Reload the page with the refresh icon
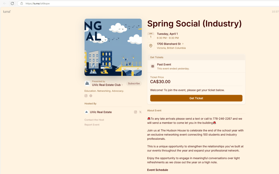 click(x=12, y=4)
